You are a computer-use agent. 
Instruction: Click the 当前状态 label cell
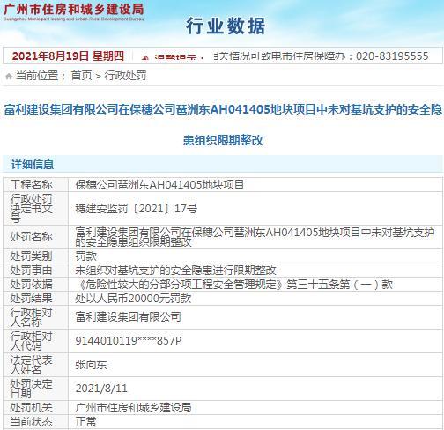(x=35, y=422)
